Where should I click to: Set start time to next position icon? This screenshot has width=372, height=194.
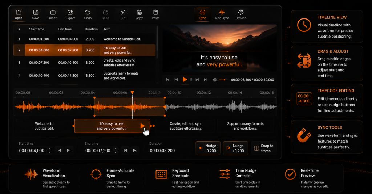pos(69,151)
